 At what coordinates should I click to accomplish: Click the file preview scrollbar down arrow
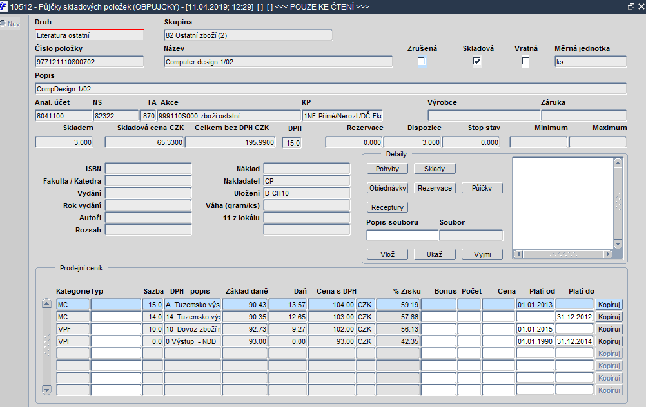[x=618, y=244]
